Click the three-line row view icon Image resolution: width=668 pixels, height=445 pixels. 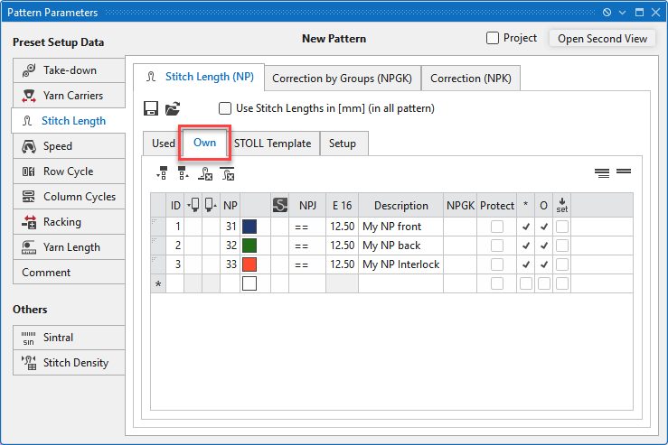coord(602,172)
